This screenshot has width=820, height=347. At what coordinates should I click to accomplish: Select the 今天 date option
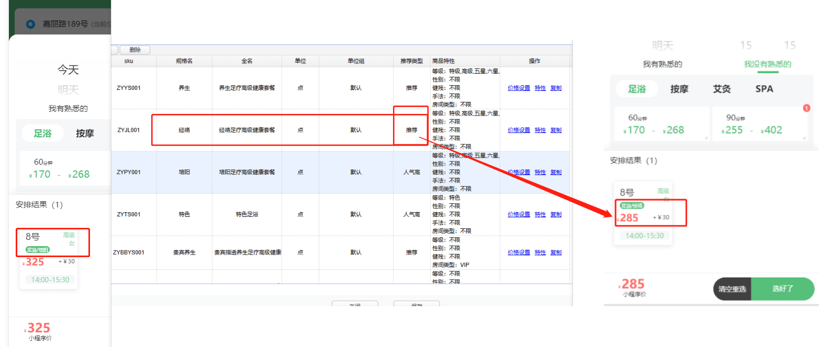pyautogui.click(x=68, y=70)
